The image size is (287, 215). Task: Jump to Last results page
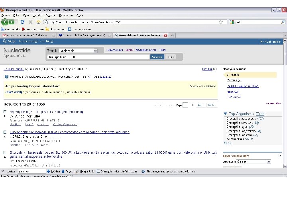point(212,105)
